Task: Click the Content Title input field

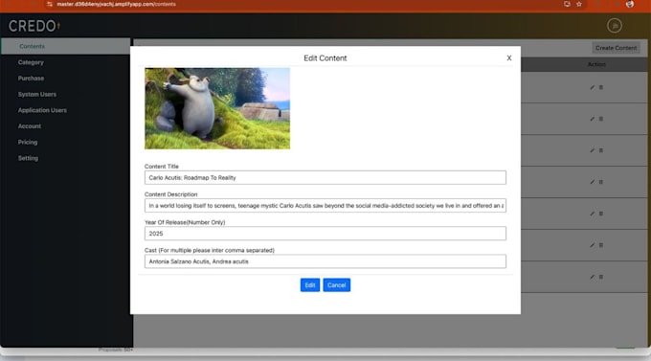Action: [x=325, y=177]
